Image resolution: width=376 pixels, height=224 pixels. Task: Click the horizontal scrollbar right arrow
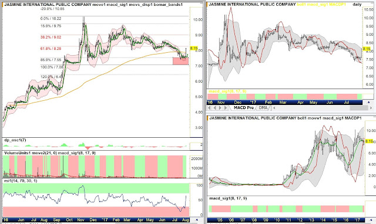(x=371, y=108)
